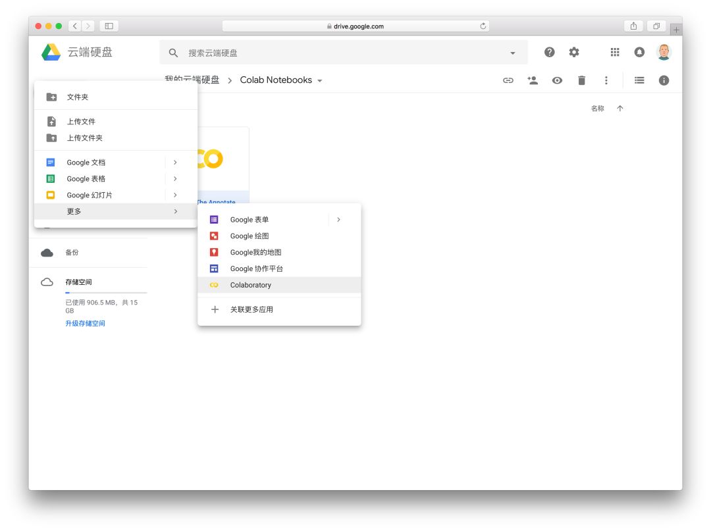Open 存储空间 in sidebar
The height and width of the screenshot is (531, 711).
(x=78, y=282)
